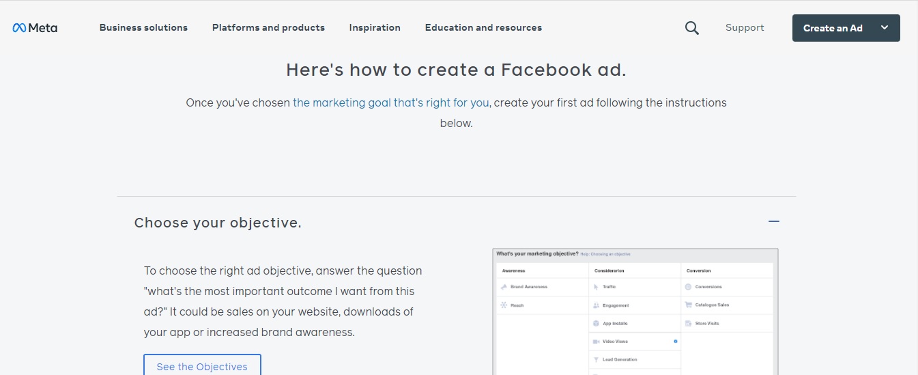Collapse the Choose your objective section

(773, 221)
